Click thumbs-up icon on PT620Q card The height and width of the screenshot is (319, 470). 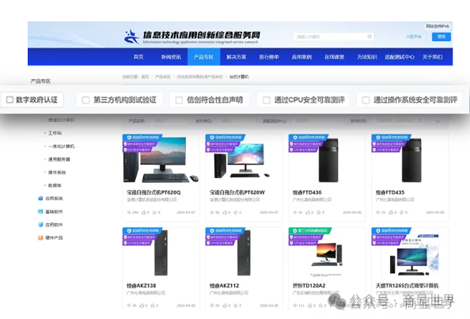(143, 212)
